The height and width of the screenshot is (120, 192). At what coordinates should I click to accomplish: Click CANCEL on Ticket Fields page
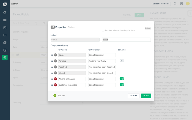127,15
